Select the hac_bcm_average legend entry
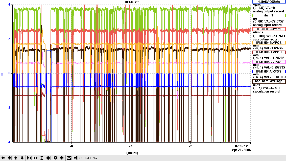The width and height of the screenshot is (286, 161). pos(269,81)
